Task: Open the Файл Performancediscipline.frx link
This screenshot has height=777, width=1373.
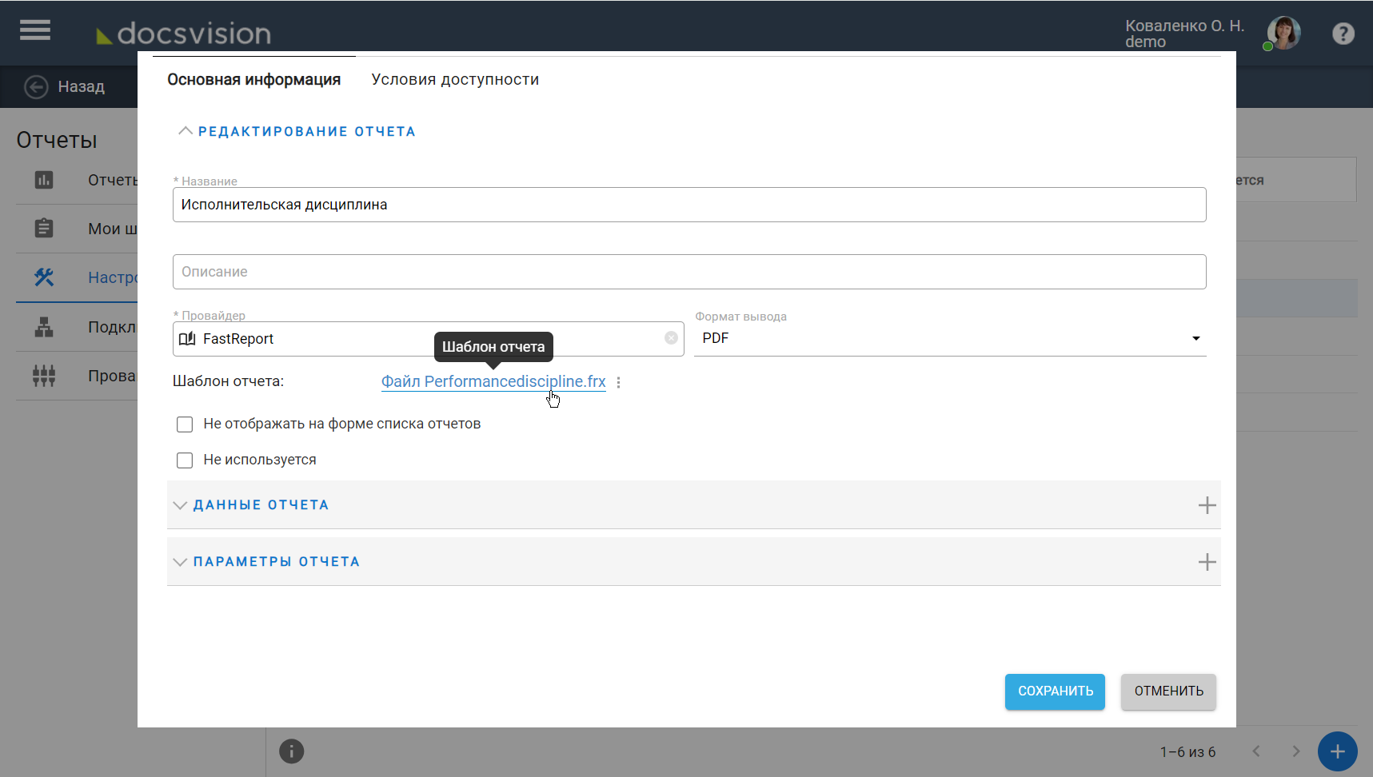Action: (493, 382)
